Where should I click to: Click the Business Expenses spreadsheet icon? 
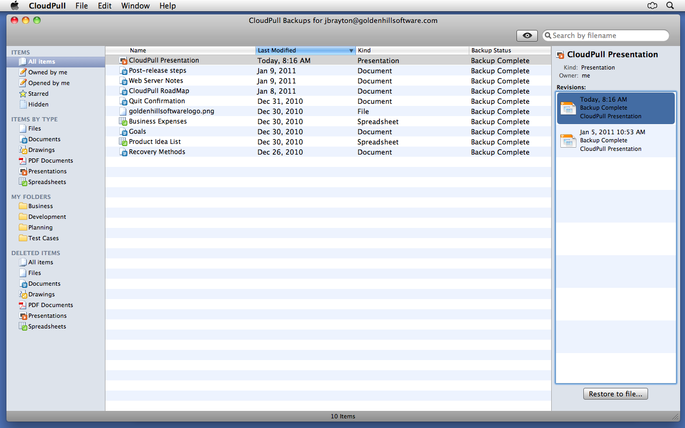[124, 121]
